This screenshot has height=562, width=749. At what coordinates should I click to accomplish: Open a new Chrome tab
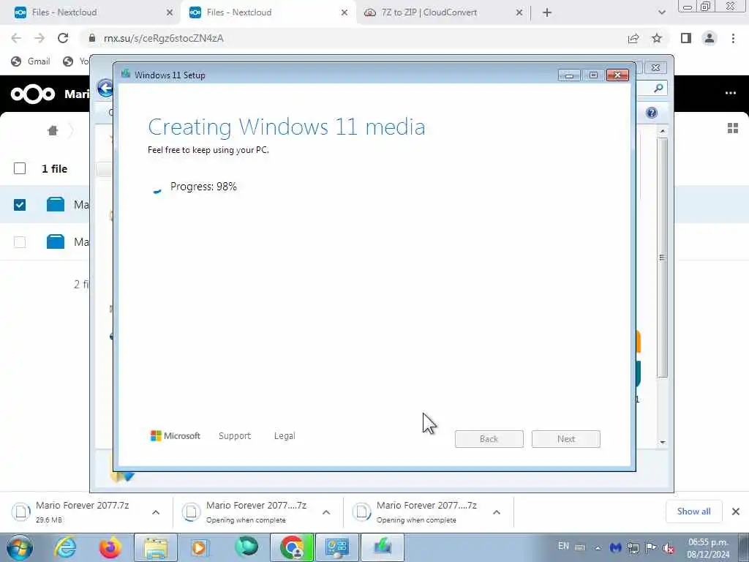pos(547,12)
